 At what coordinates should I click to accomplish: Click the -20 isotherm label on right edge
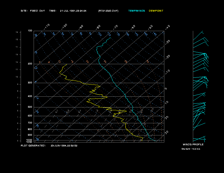click(x=168, y=57)
